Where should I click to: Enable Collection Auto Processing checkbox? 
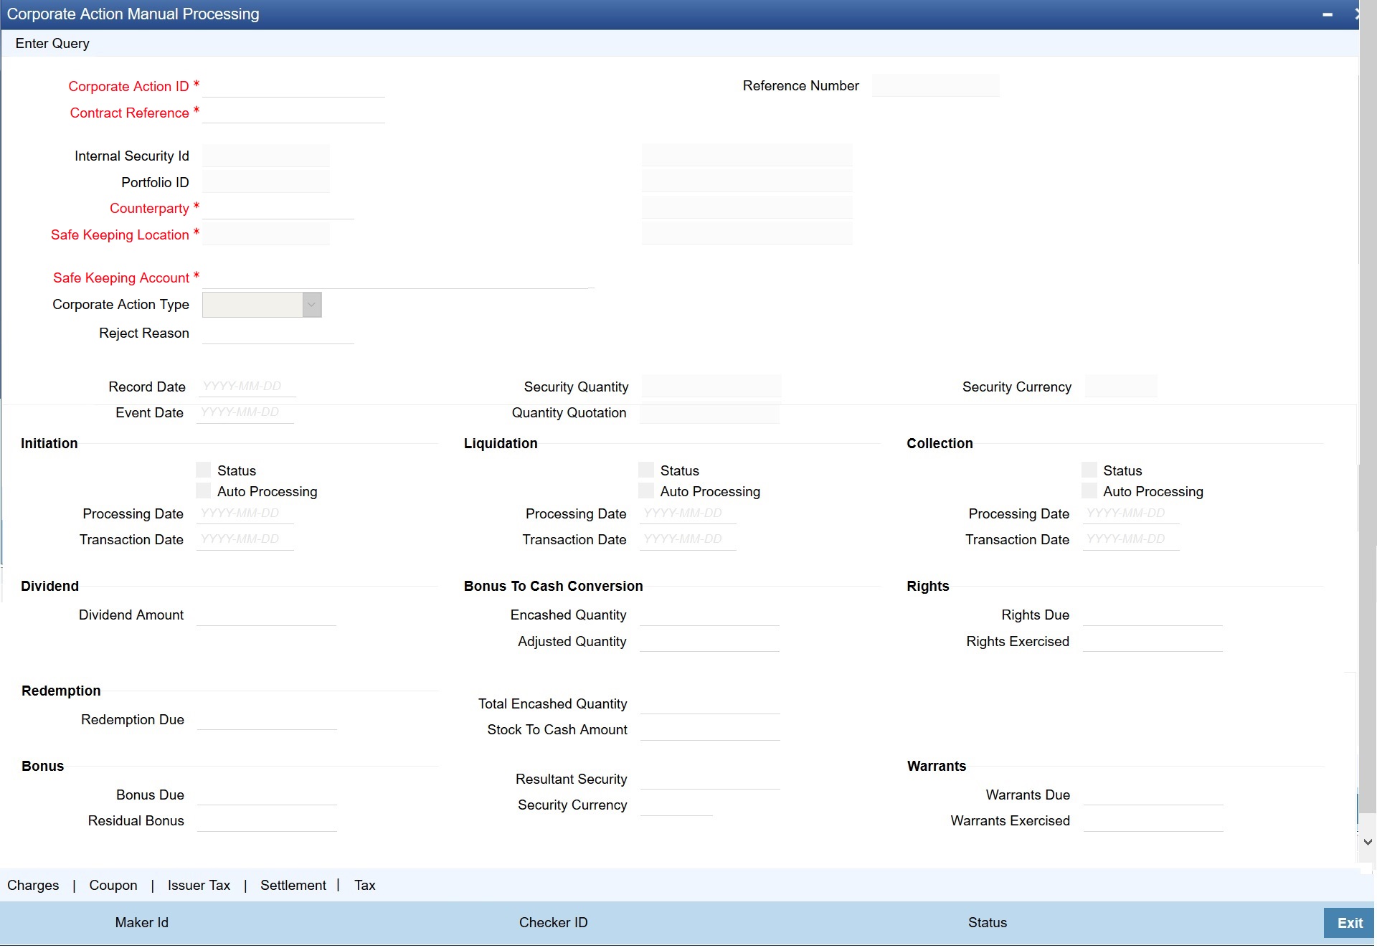(x=1089, y=491)
